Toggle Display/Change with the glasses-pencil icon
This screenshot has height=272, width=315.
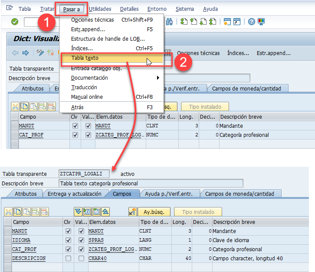point(40,52)
